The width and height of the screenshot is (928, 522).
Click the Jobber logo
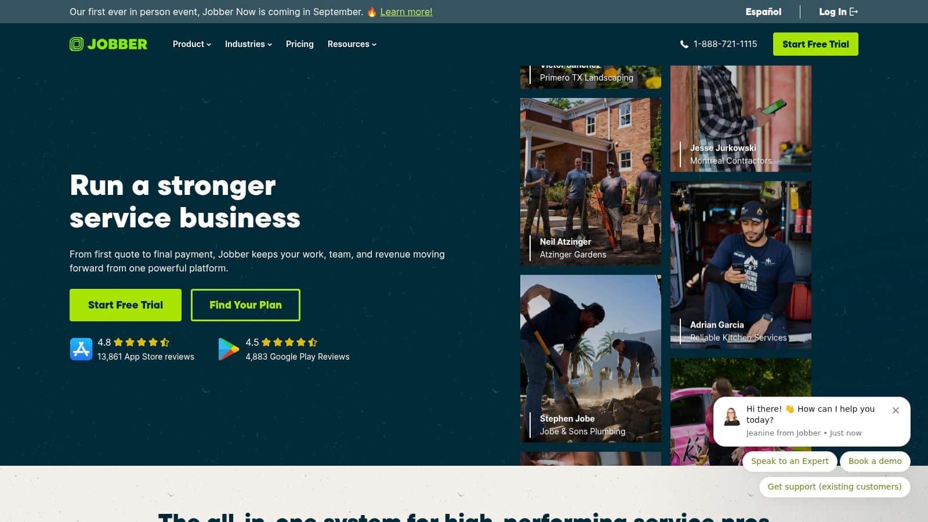(x=108, y=44)
